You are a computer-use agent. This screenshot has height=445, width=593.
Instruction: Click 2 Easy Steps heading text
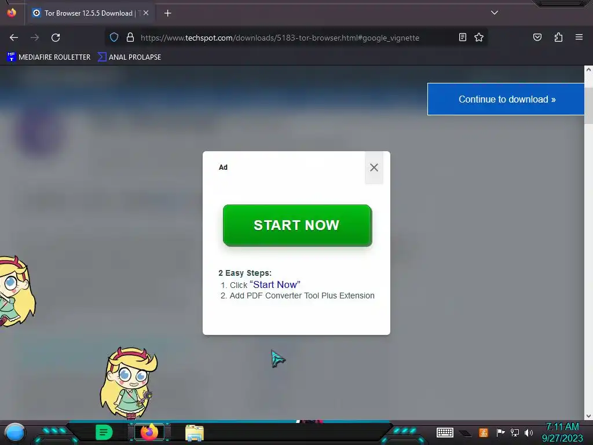[245, 273]
